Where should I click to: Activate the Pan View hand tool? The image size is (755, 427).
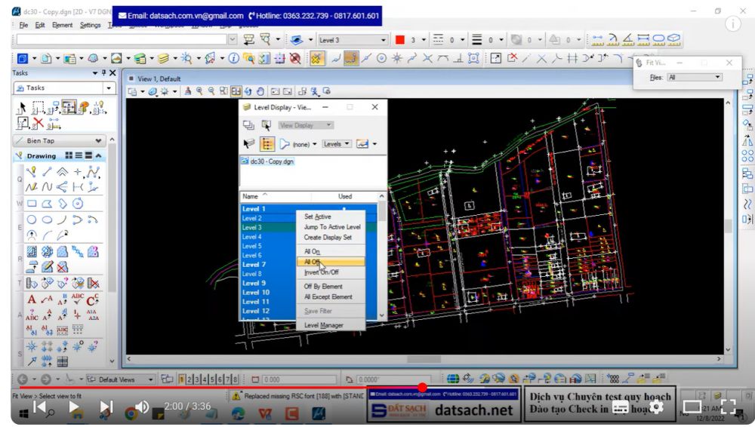tap(260, 91)
